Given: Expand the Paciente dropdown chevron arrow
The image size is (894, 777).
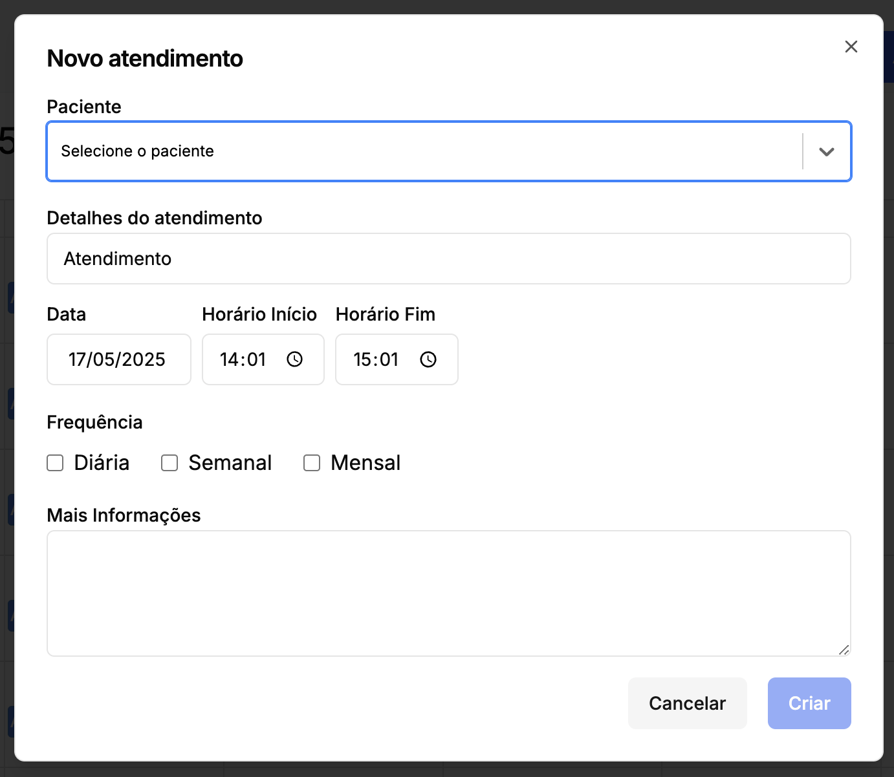Looking at the screenshot, I should tap(826, 152).
